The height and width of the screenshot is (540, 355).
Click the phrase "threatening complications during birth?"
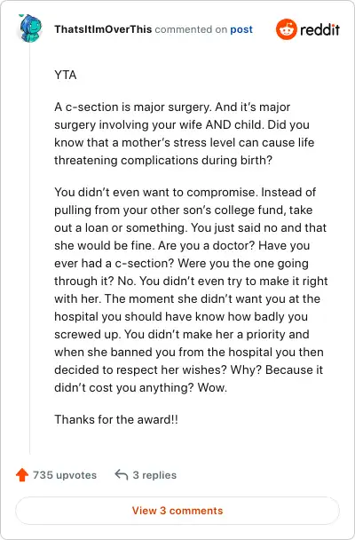[163, 160]
